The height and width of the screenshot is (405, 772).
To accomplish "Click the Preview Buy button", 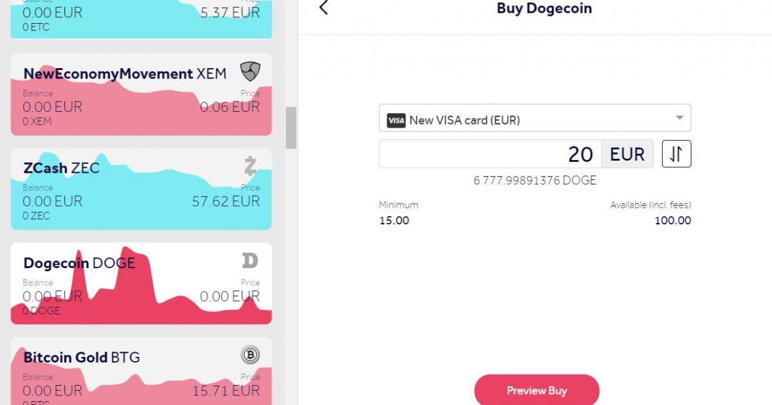I will click(537, 390).
